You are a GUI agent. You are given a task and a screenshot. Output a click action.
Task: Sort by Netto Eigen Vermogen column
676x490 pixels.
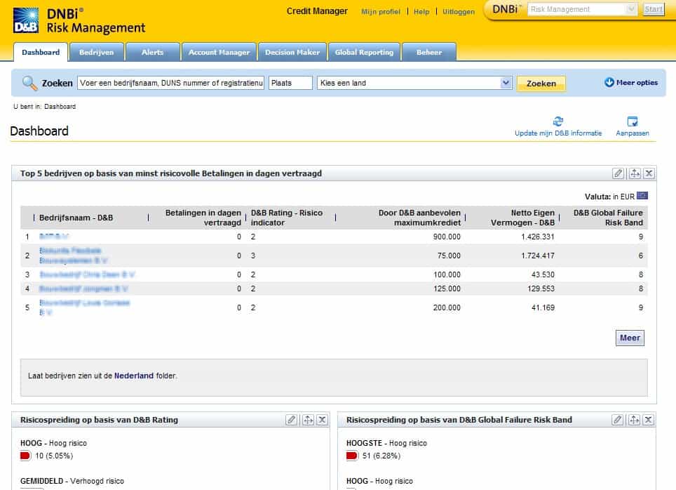click(522, 218)
